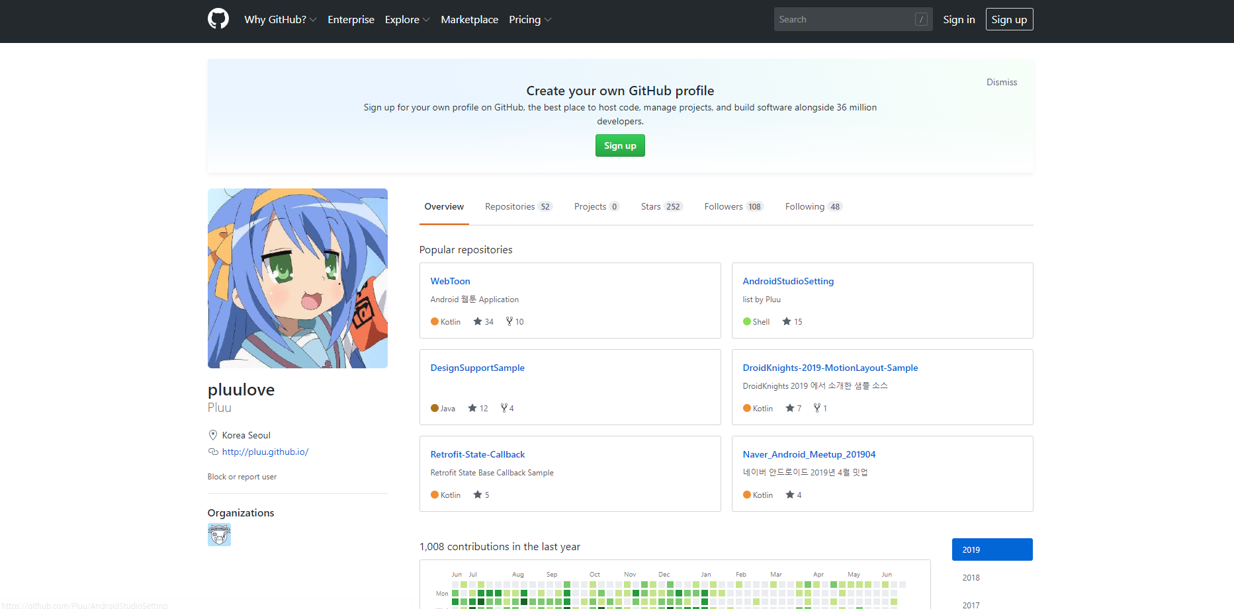The width and height of the screenshot is (1234, 609).
Task: Click the location pin icon near Korea Seoul
Action: [x=213, y=435]
